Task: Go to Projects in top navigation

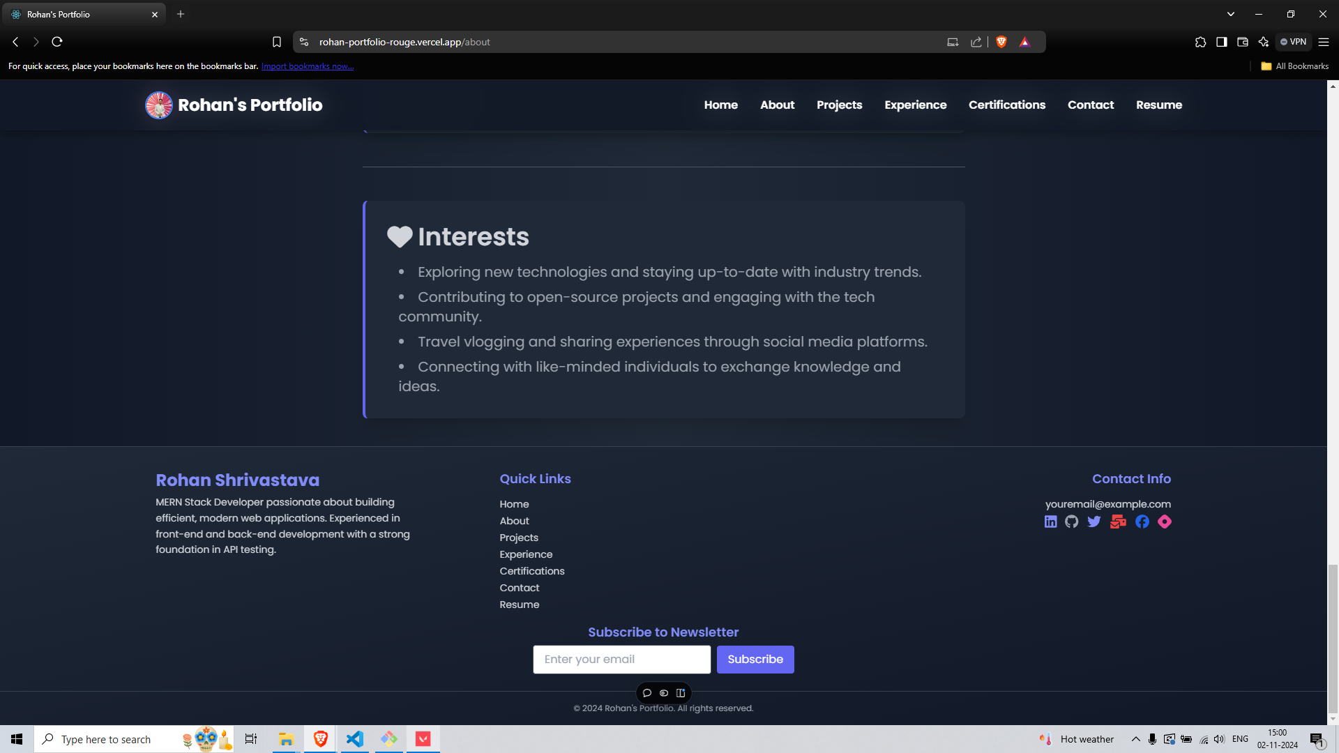Action: point(839,105)
